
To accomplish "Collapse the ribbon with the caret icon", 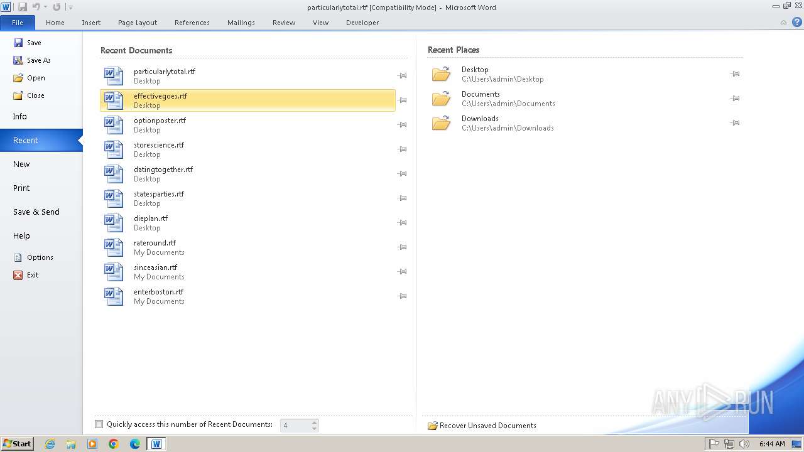I will coord(783,23).
